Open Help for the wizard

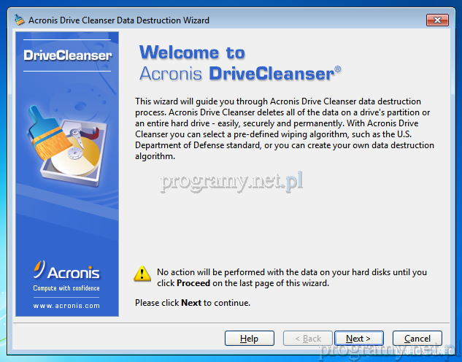coord(249,339)
